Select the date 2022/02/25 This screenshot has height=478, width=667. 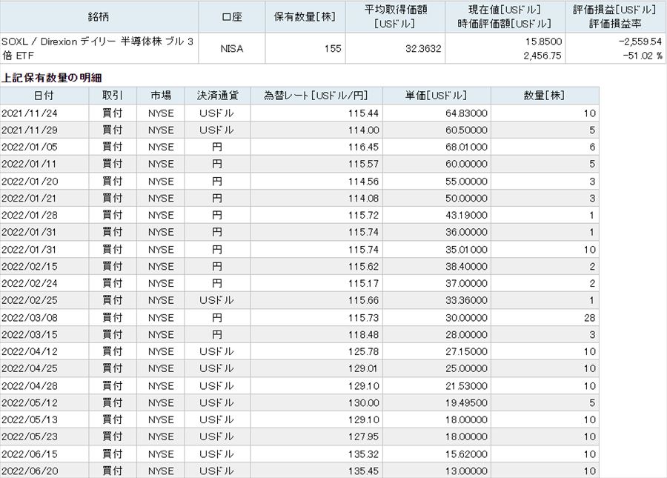pos(30,301)
